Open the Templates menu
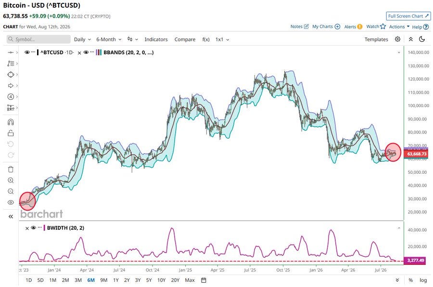433x287 pixels. click(x=376, y=39)
